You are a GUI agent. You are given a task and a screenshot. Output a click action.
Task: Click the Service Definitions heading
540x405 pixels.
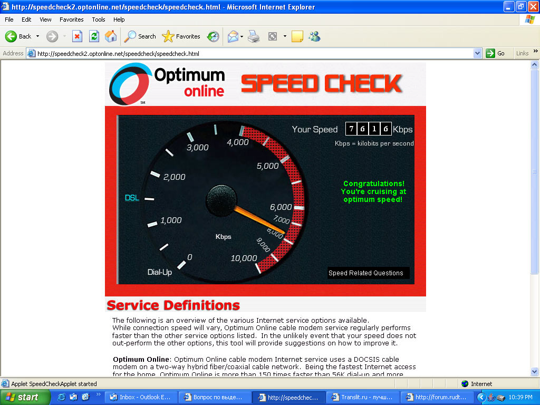[173, 305]
